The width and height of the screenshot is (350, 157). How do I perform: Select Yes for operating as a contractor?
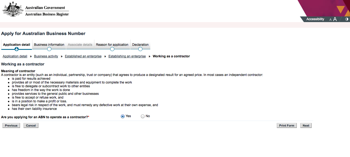pyautogui.click(x=123, y=116)
